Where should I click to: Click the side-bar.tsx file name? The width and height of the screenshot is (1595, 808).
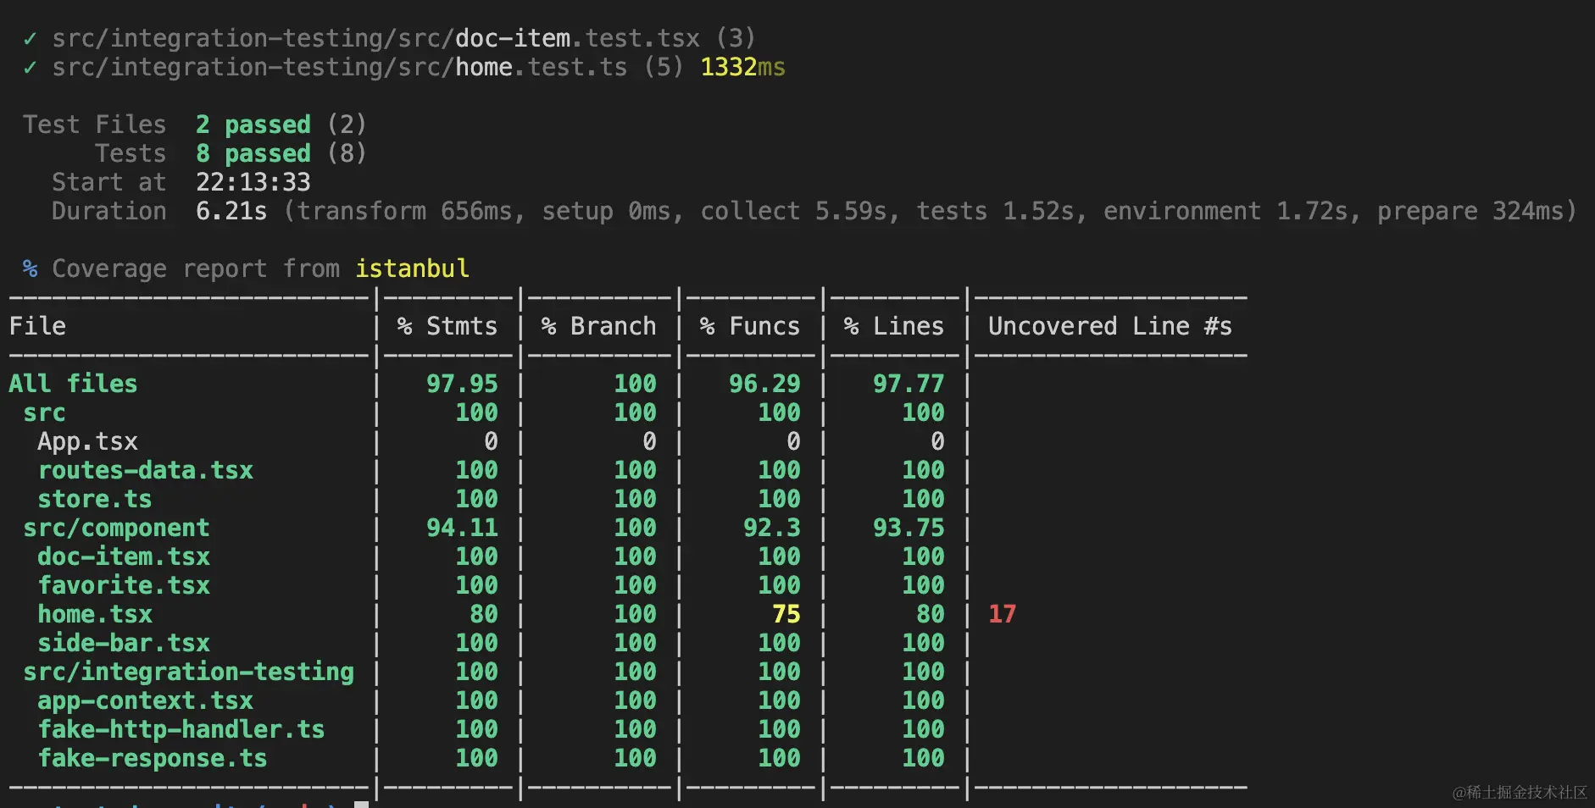(124, 643)
